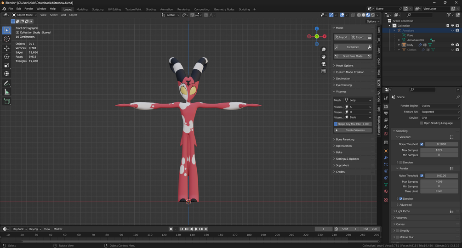This screenshot has height=248, width=462.
Task: Open the Render properties tab icon
Action: (386, 107)
